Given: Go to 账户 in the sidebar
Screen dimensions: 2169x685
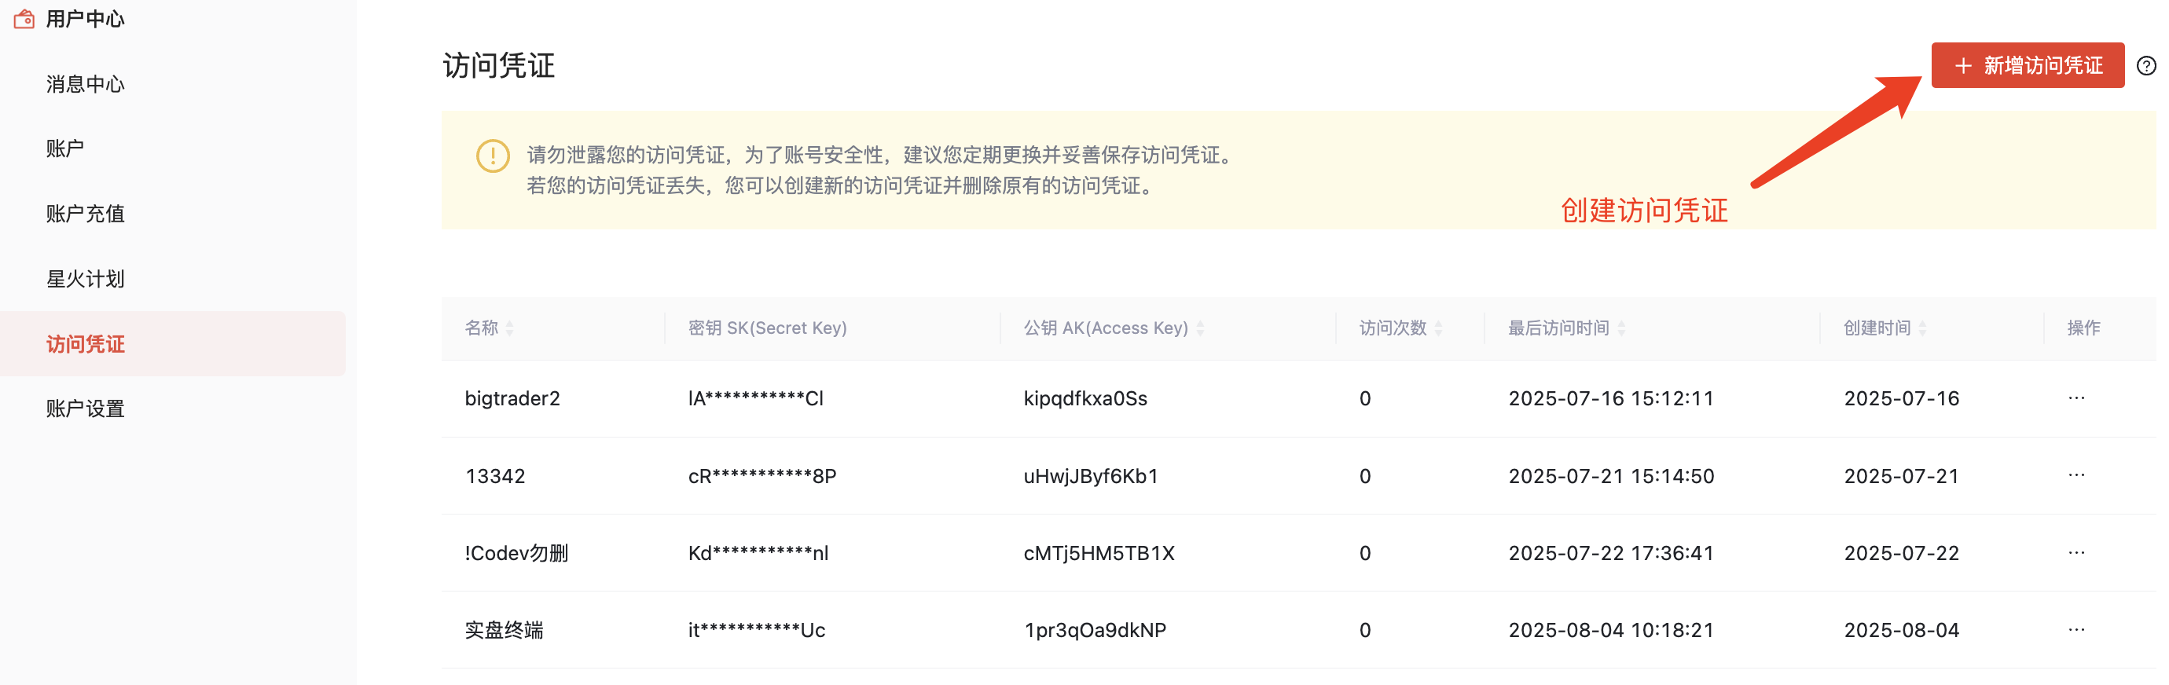Looking at the screenshot, I should click(64, 149).
